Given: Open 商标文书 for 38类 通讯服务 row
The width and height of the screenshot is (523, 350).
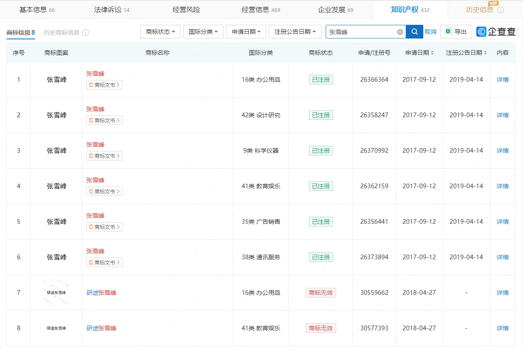Looking at the screenshot, I should point(104,262).
